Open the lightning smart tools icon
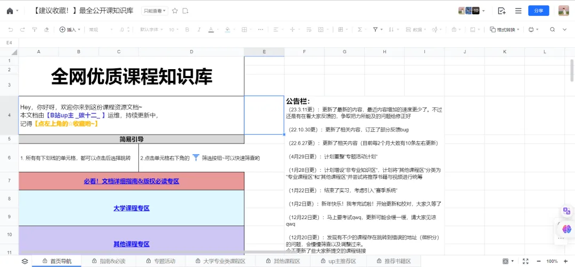Viewport: 575px width, 267px height. (435, 30)
